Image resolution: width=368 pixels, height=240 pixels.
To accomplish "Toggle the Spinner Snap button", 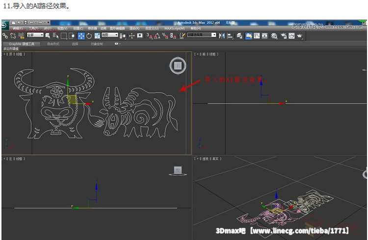I will click(x=173, y=36).
